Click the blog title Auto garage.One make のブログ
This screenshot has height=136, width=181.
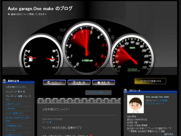pyautogui.click(x=40, y=8)
